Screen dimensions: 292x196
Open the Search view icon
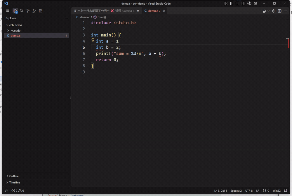pyautogui.click(x=22, y=11)
